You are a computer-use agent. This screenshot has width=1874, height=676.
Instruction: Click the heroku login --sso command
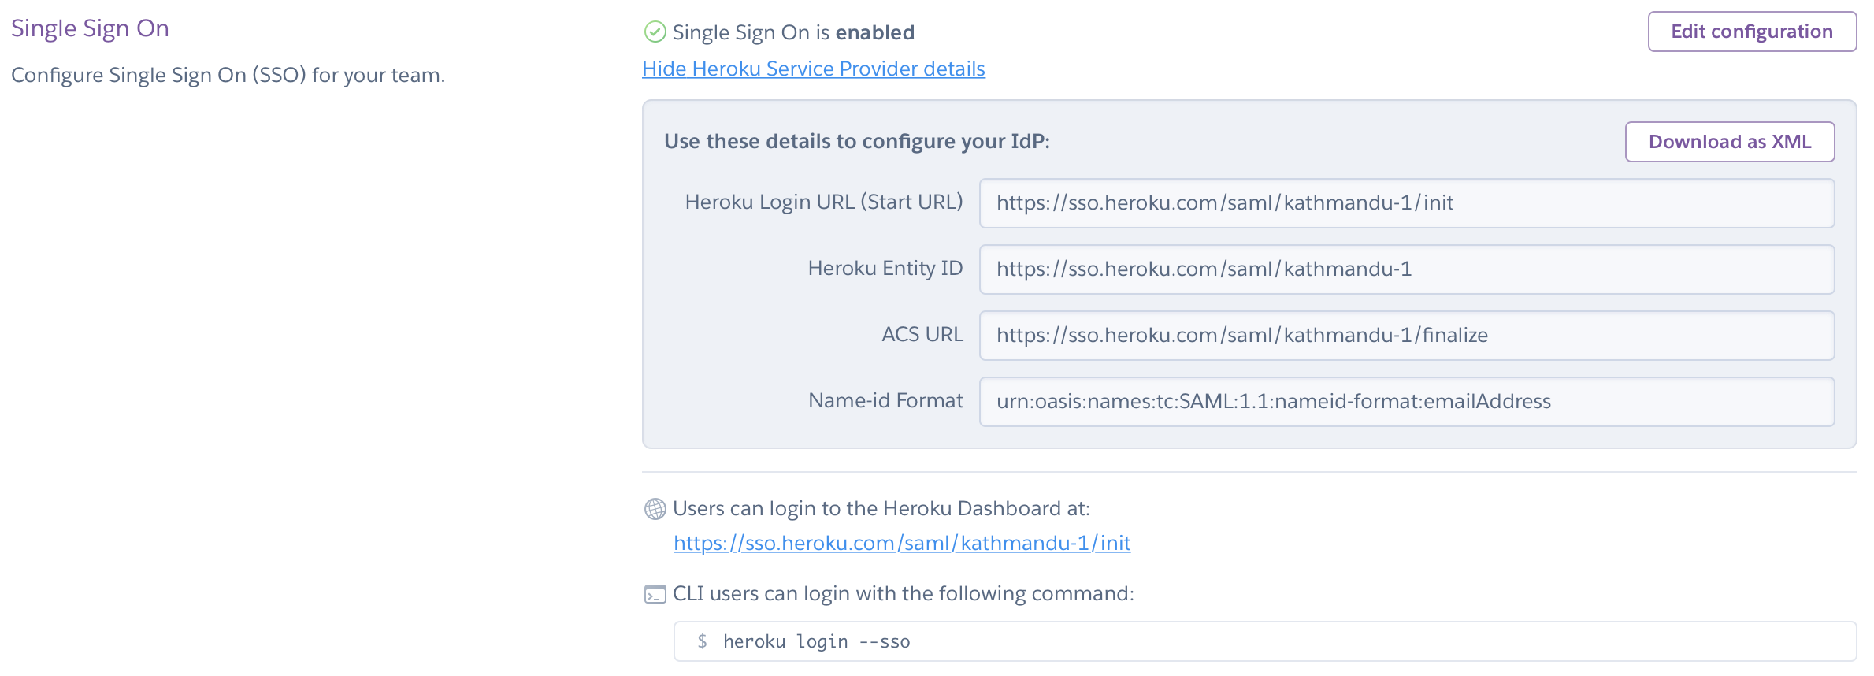coord(816,642)
